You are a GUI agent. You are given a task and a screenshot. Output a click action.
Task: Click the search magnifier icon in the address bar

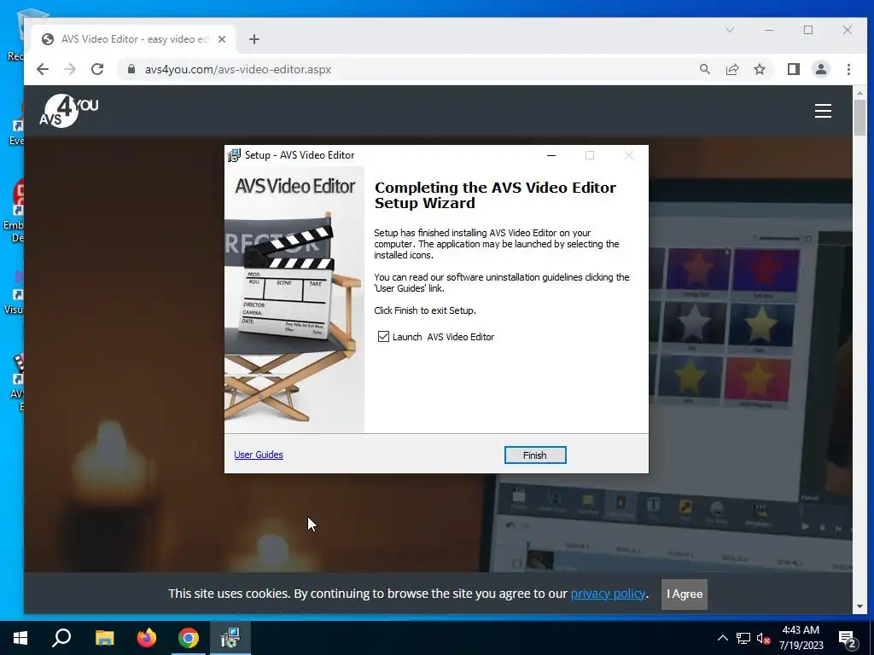click(704, 69)
